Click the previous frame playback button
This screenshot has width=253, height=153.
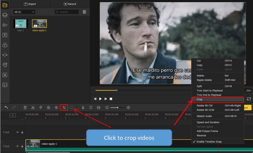[x=95, y=99]
